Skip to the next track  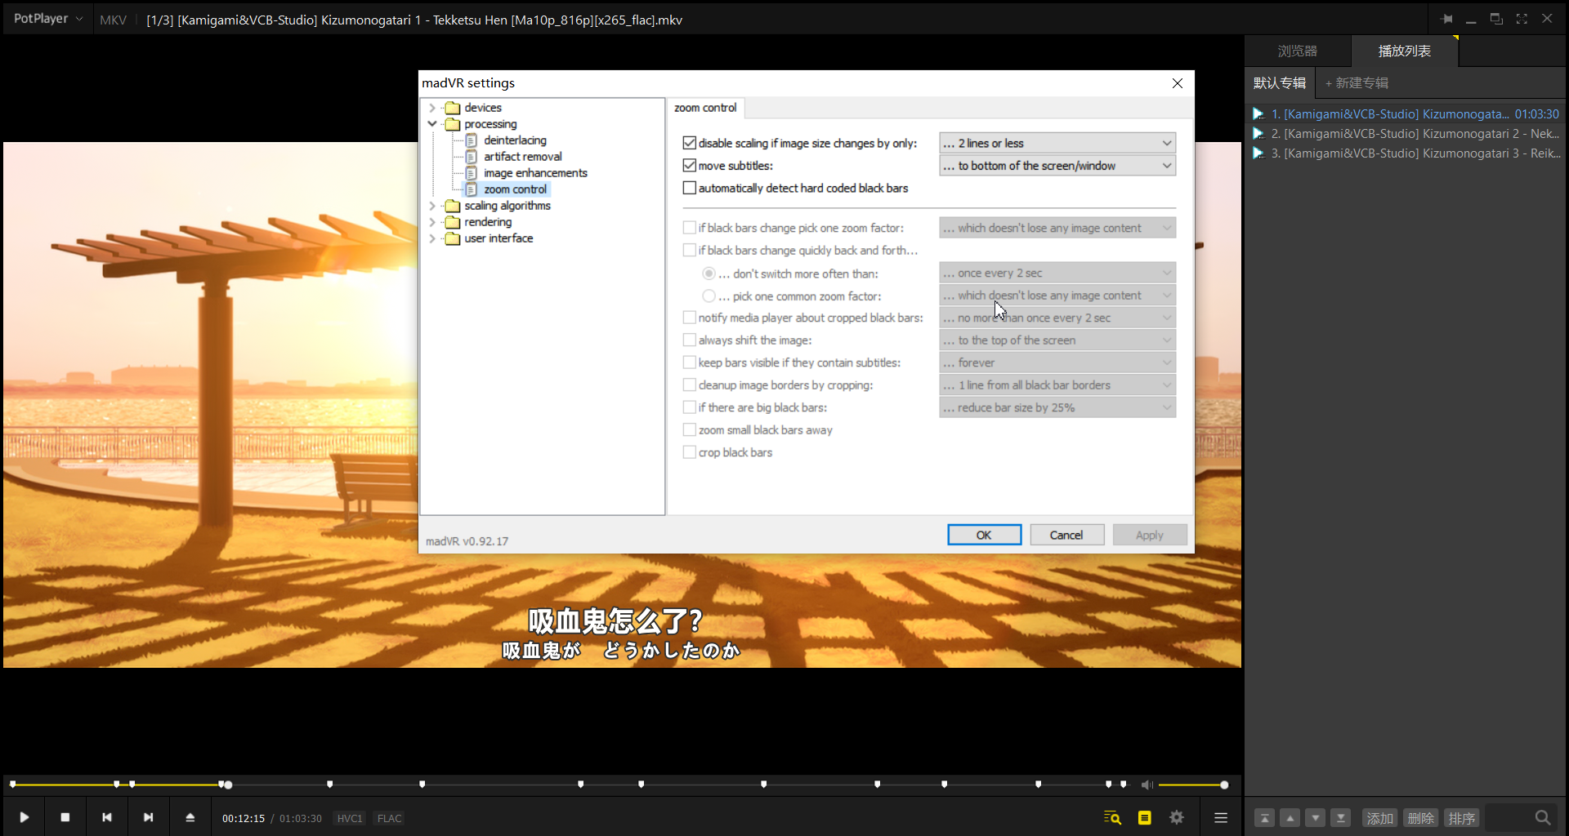click(x=148, y=817)
